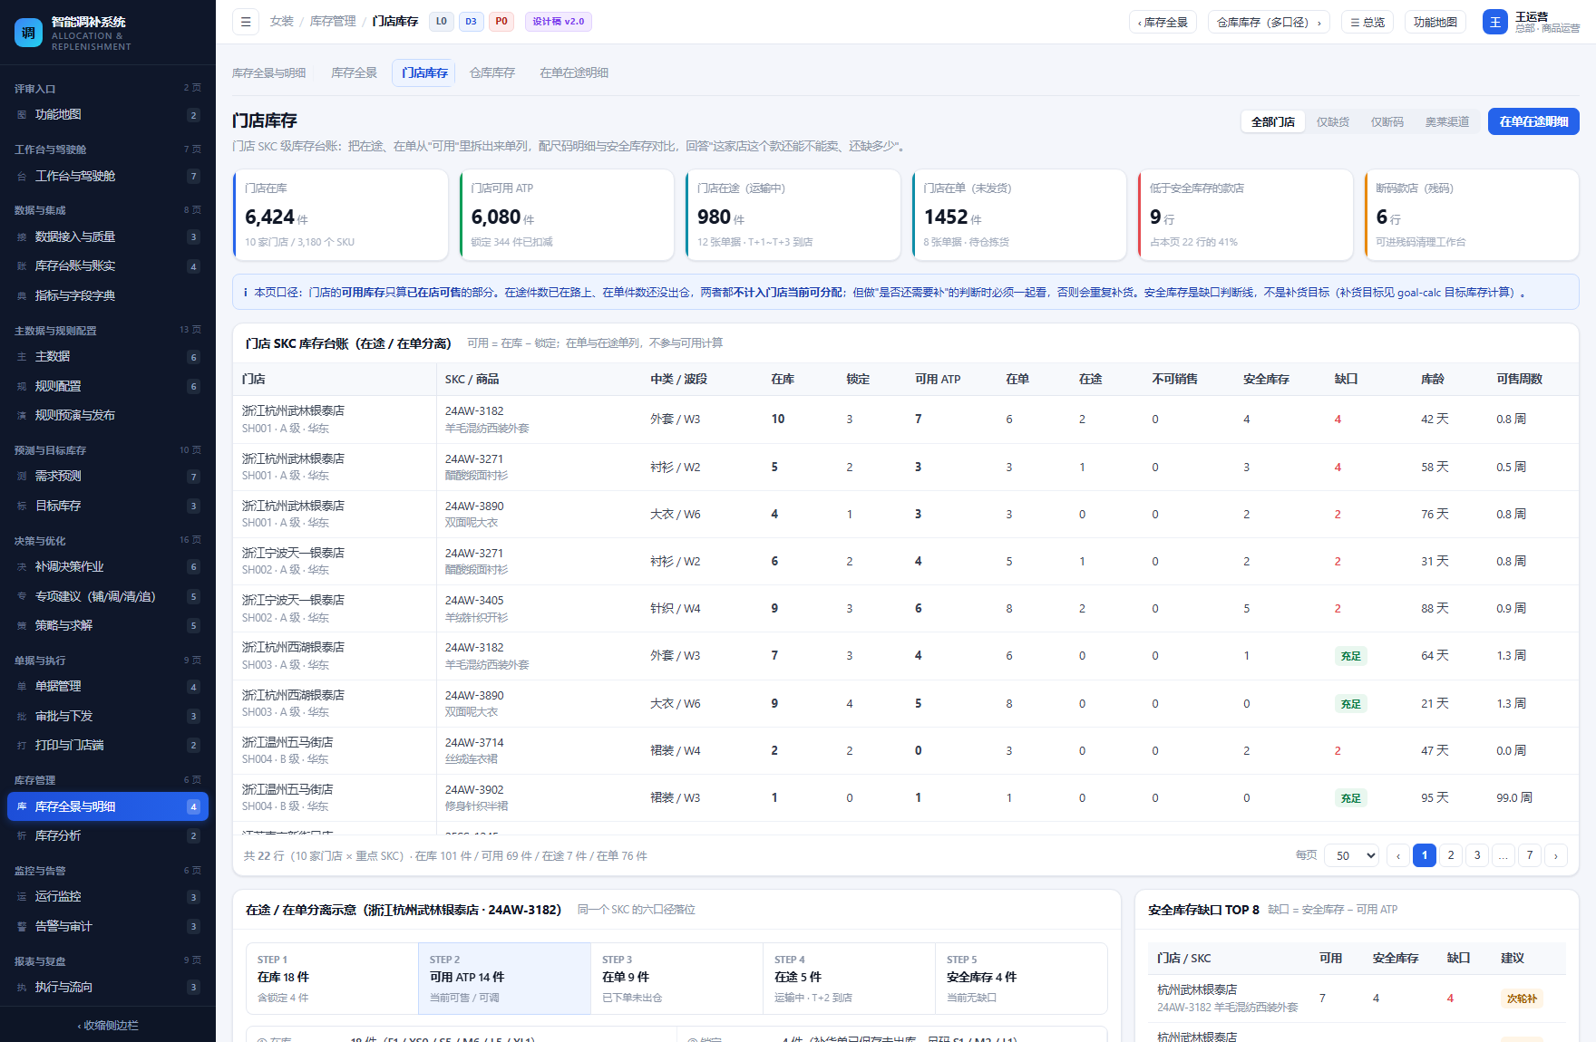This screenshot has width=1596, height=1042.
Task: Open 数据接入与质量 sidebar item
Action: coord(108,236)
